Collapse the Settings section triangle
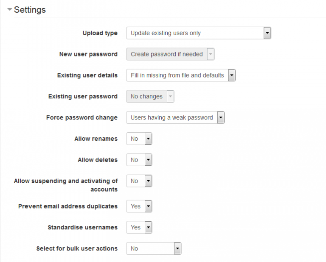 point(9,9)
